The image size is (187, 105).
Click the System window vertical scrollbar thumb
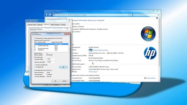pyautogui.click(x=159, y=42)
